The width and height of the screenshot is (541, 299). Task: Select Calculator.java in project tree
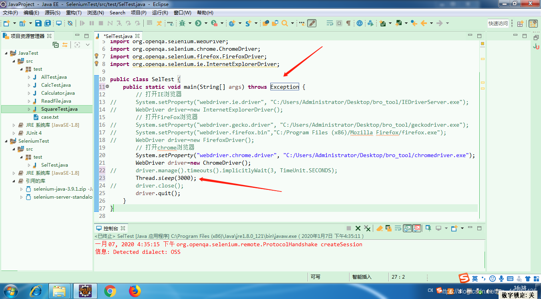(x=58, y=93)
